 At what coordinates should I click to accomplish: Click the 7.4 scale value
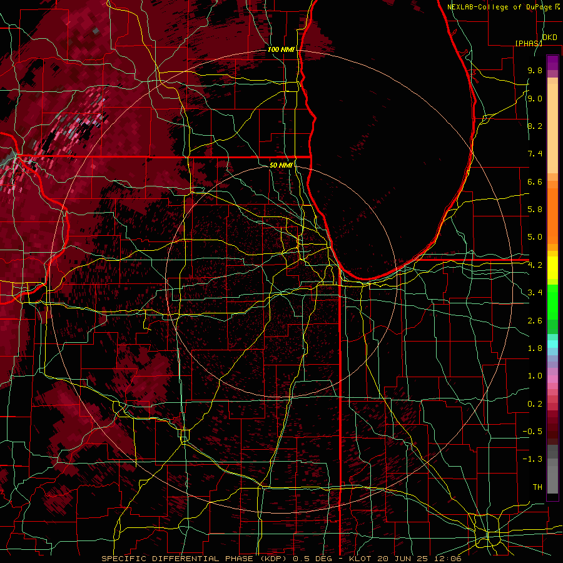click(535, 154)
